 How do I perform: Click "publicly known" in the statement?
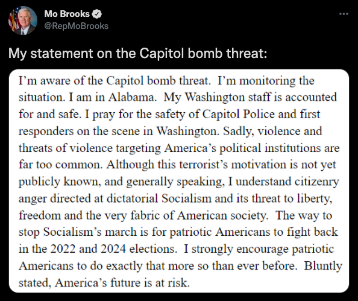60,182
